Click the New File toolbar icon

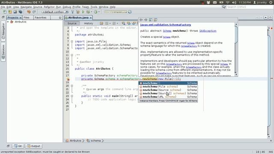tap(5, 12)
